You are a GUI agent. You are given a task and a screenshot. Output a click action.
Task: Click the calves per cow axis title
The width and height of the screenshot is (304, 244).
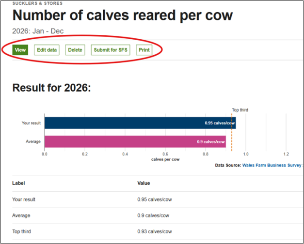(x=165, y=159)
